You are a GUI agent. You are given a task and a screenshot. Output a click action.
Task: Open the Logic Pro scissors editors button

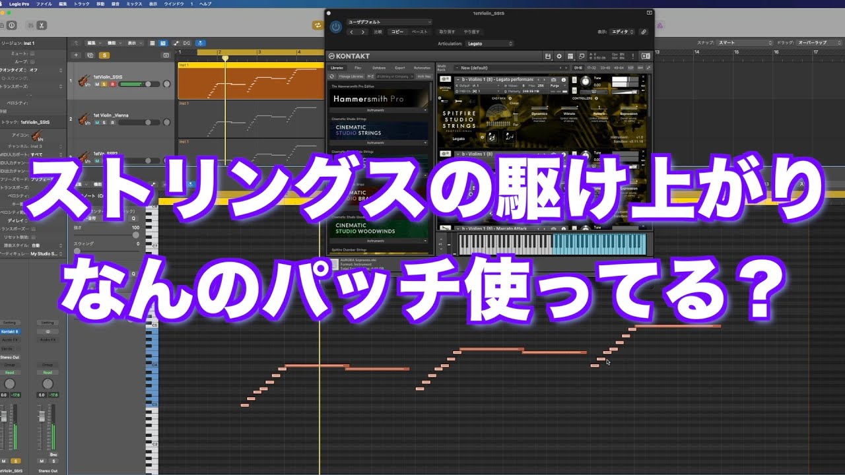tap(42, 25)
